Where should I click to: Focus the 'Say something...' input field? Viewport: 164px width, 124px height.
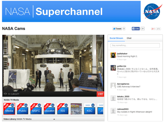[x=135, y=46]
